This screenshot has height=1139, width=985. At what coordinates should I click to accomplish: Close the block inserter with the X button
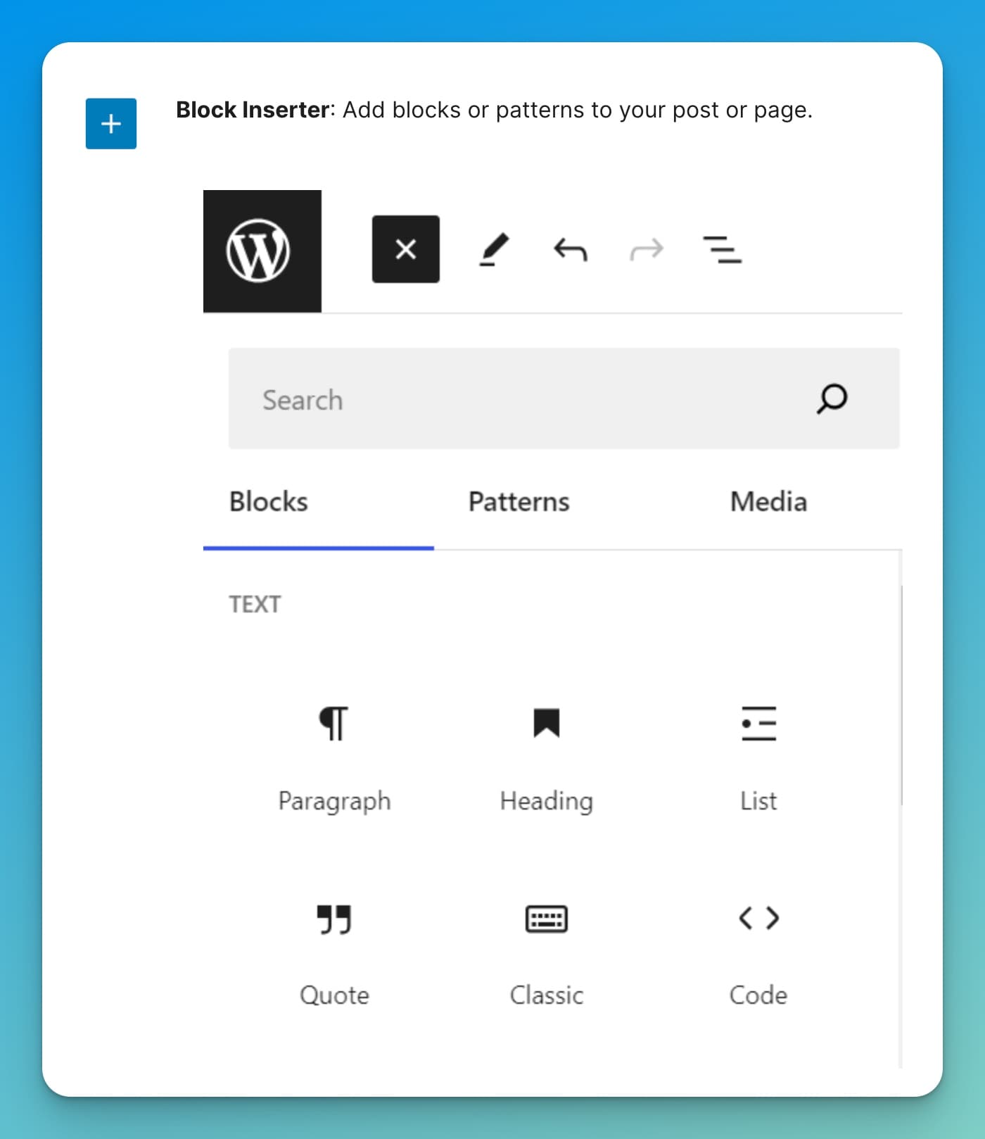[x=406, y=249]
